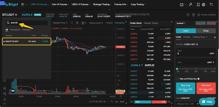This screenshot has width=219, height=107.
Task: Open Coin-M Futures menu
Action: (60, 4)
